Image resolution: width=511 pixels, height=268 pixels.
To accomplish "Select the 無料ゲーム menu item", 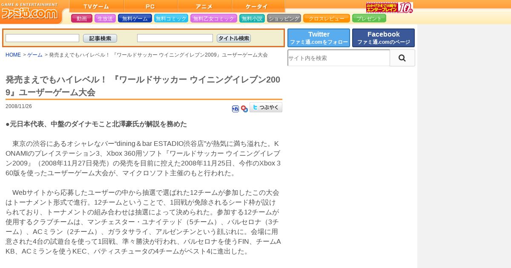I will [x=135, y=18].
